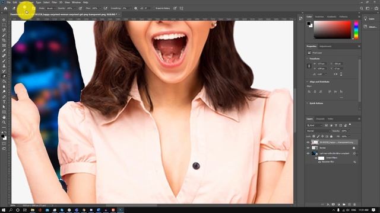The image size is (380, 213).
Task: Toggle width and height link in Transform
Action: tap(309, 66)
